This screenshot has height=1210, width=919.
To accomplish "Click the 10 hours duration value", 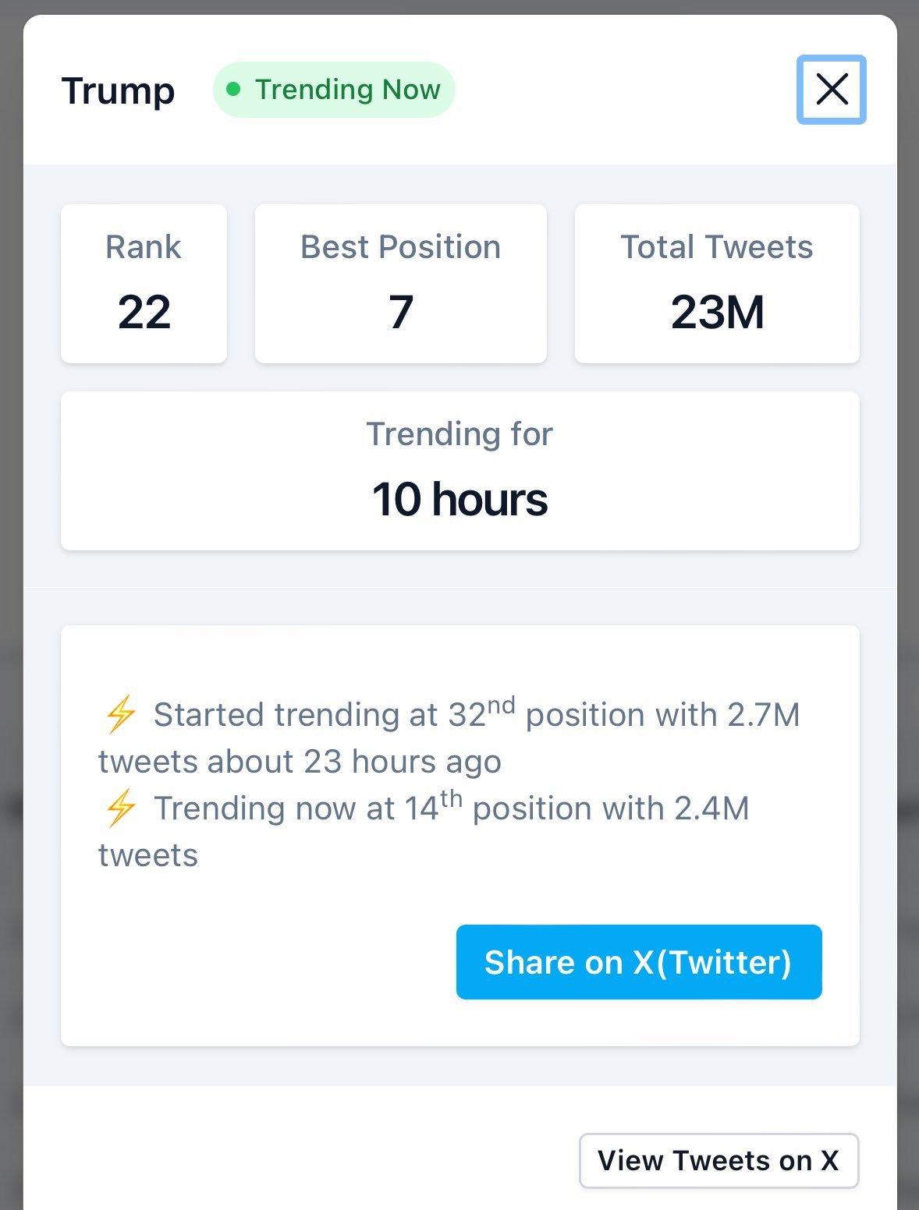I will click(459, 499).
